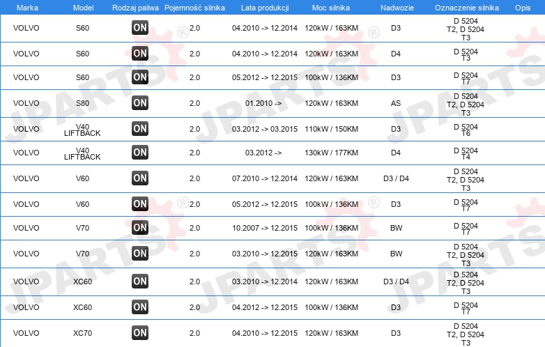Select the 10.2007 -> 12.2015 date cell

(265, 228)
